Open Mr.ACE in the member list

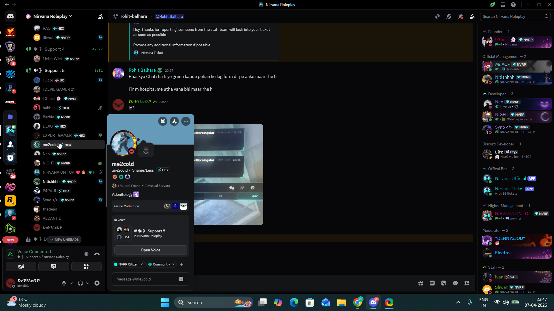click(516, 67)
